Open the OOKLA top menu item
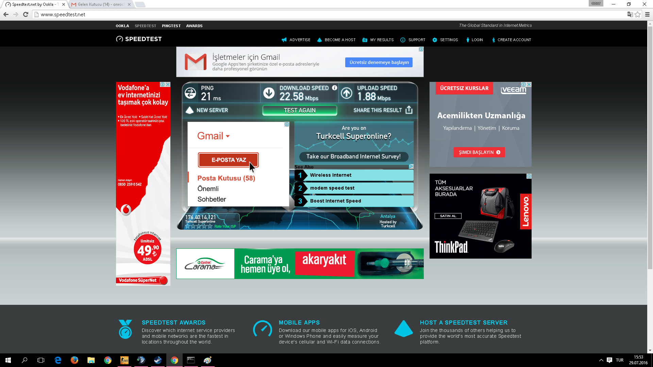 [x=122, y=26]
